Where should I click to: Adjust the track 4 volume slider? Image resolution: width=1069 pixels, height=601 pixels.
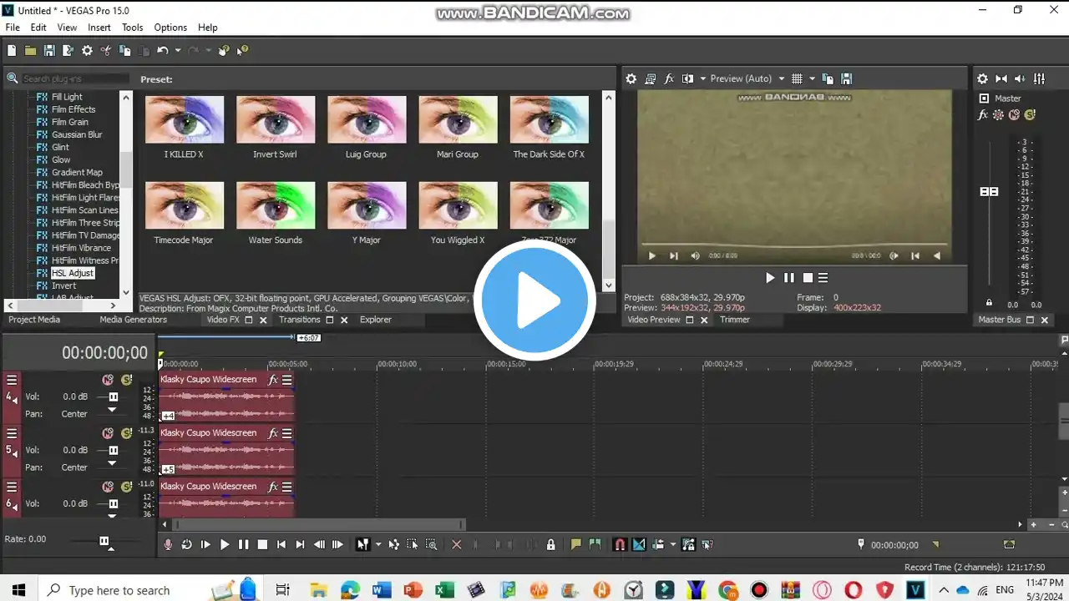[113, 397]
